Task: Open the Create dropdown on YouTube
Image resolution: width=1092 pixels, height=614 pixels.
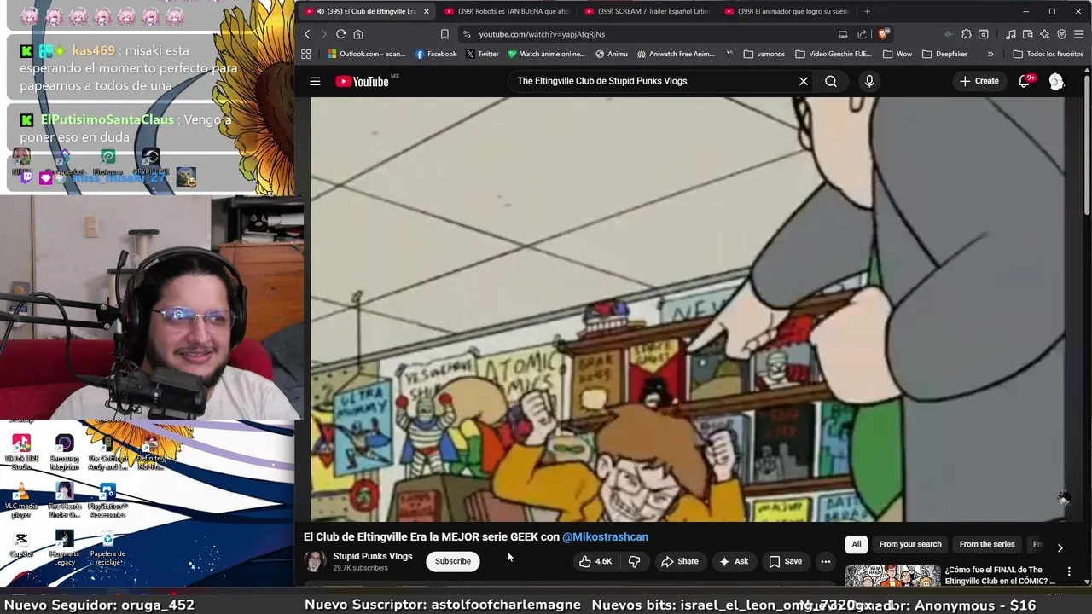Action: pyautogui.click(x=979, y=81)
